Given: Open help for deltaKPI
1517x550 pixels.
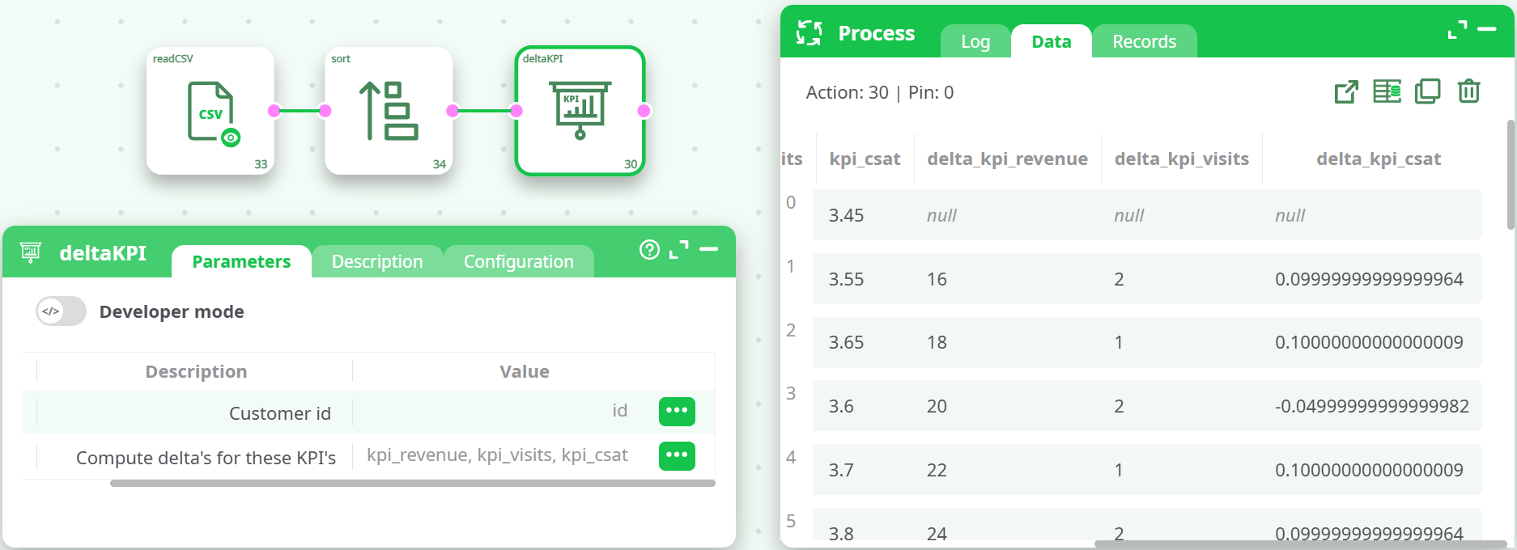Looking at the screenshot, I should [649, 250].
